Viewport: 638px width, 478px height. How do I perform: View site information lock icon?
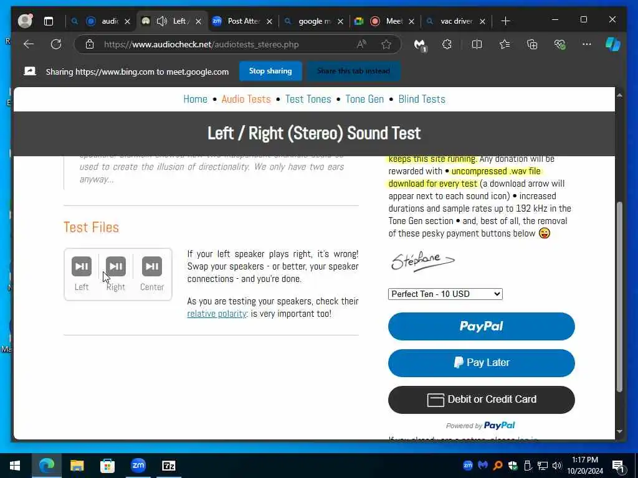coord(90,44)
